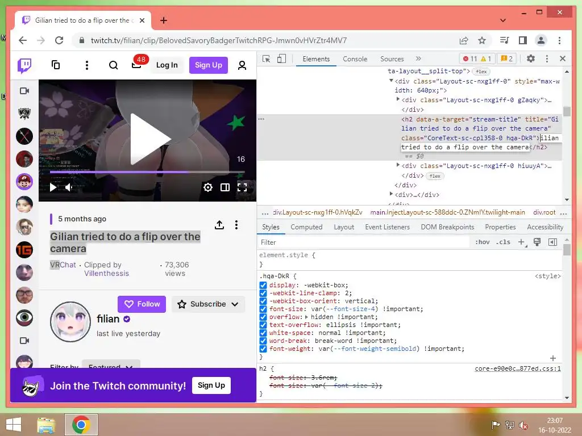Toggle the DevTools device toolbar
Screen dimensions: 582x436
(x=282, y=58)
